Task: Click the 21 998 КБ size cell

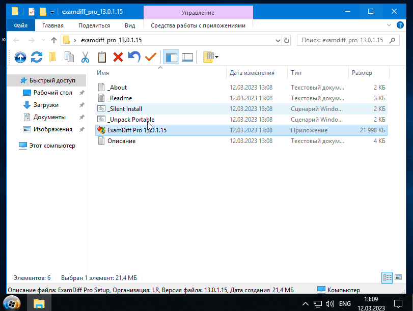Action: [x=372, y=130]
